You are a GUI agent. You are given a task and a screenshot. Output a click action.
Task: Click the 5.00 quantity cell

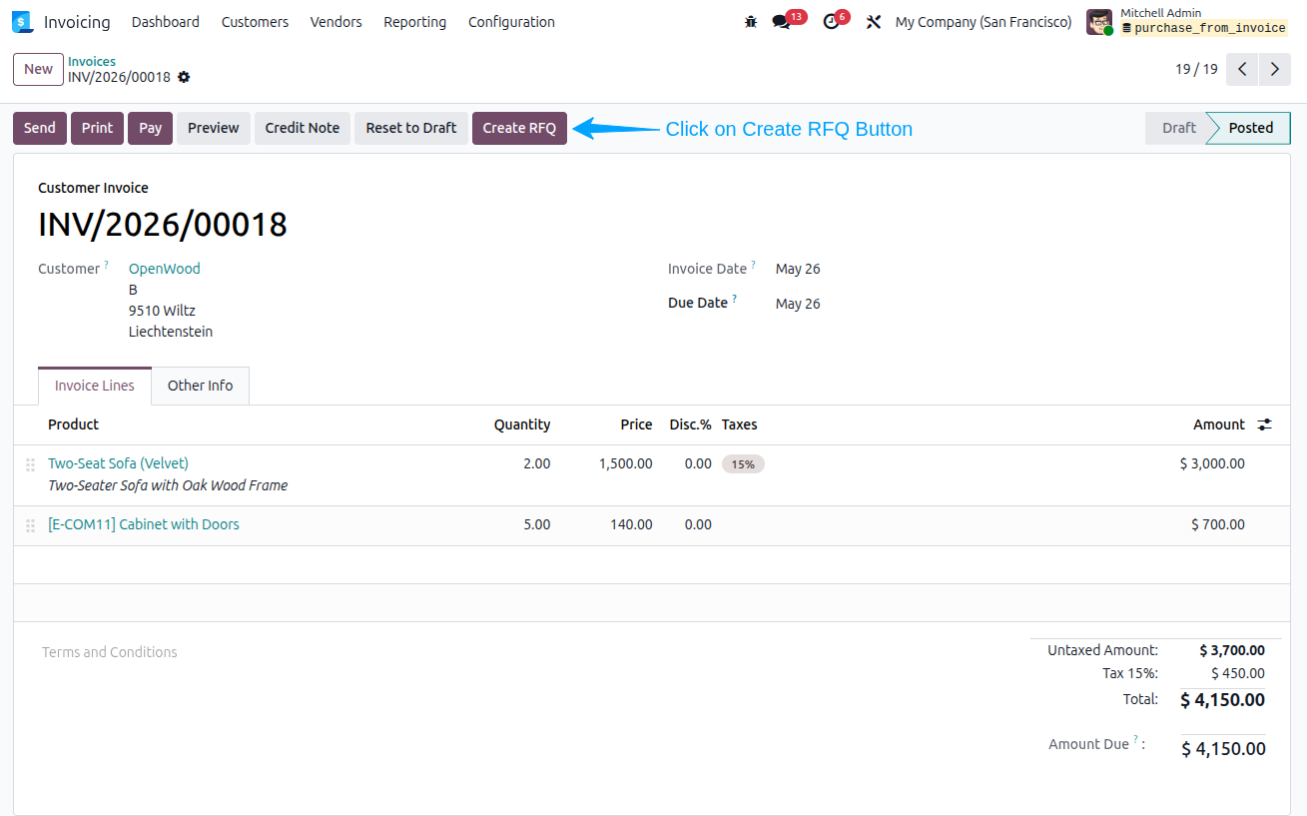point(537,524)
